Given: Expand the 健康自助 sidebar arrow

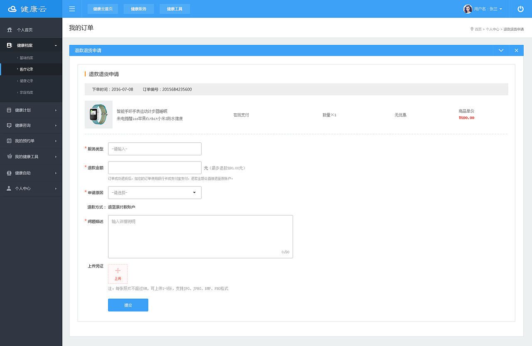Looking at the screenshot, I should (x=56, y=173).
